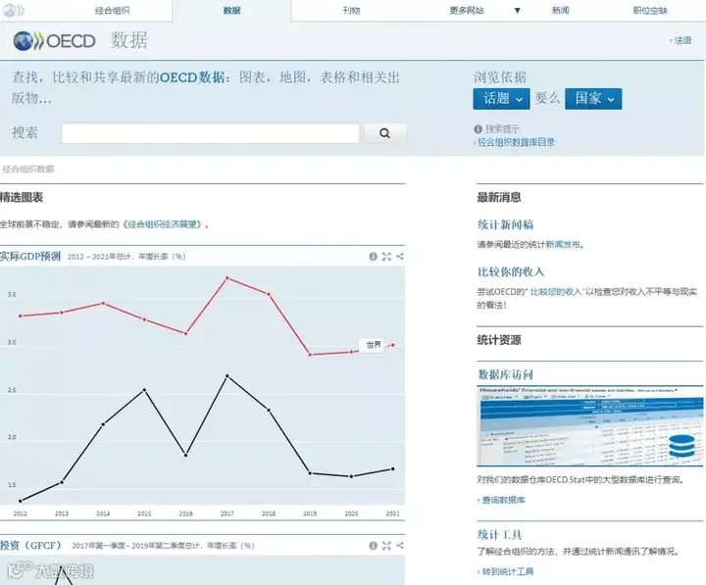706x585 pixels.
Task: Expand 实际GDP预测 chart to fullscreen
Action: pyautogui.click(x=386, y=257)
